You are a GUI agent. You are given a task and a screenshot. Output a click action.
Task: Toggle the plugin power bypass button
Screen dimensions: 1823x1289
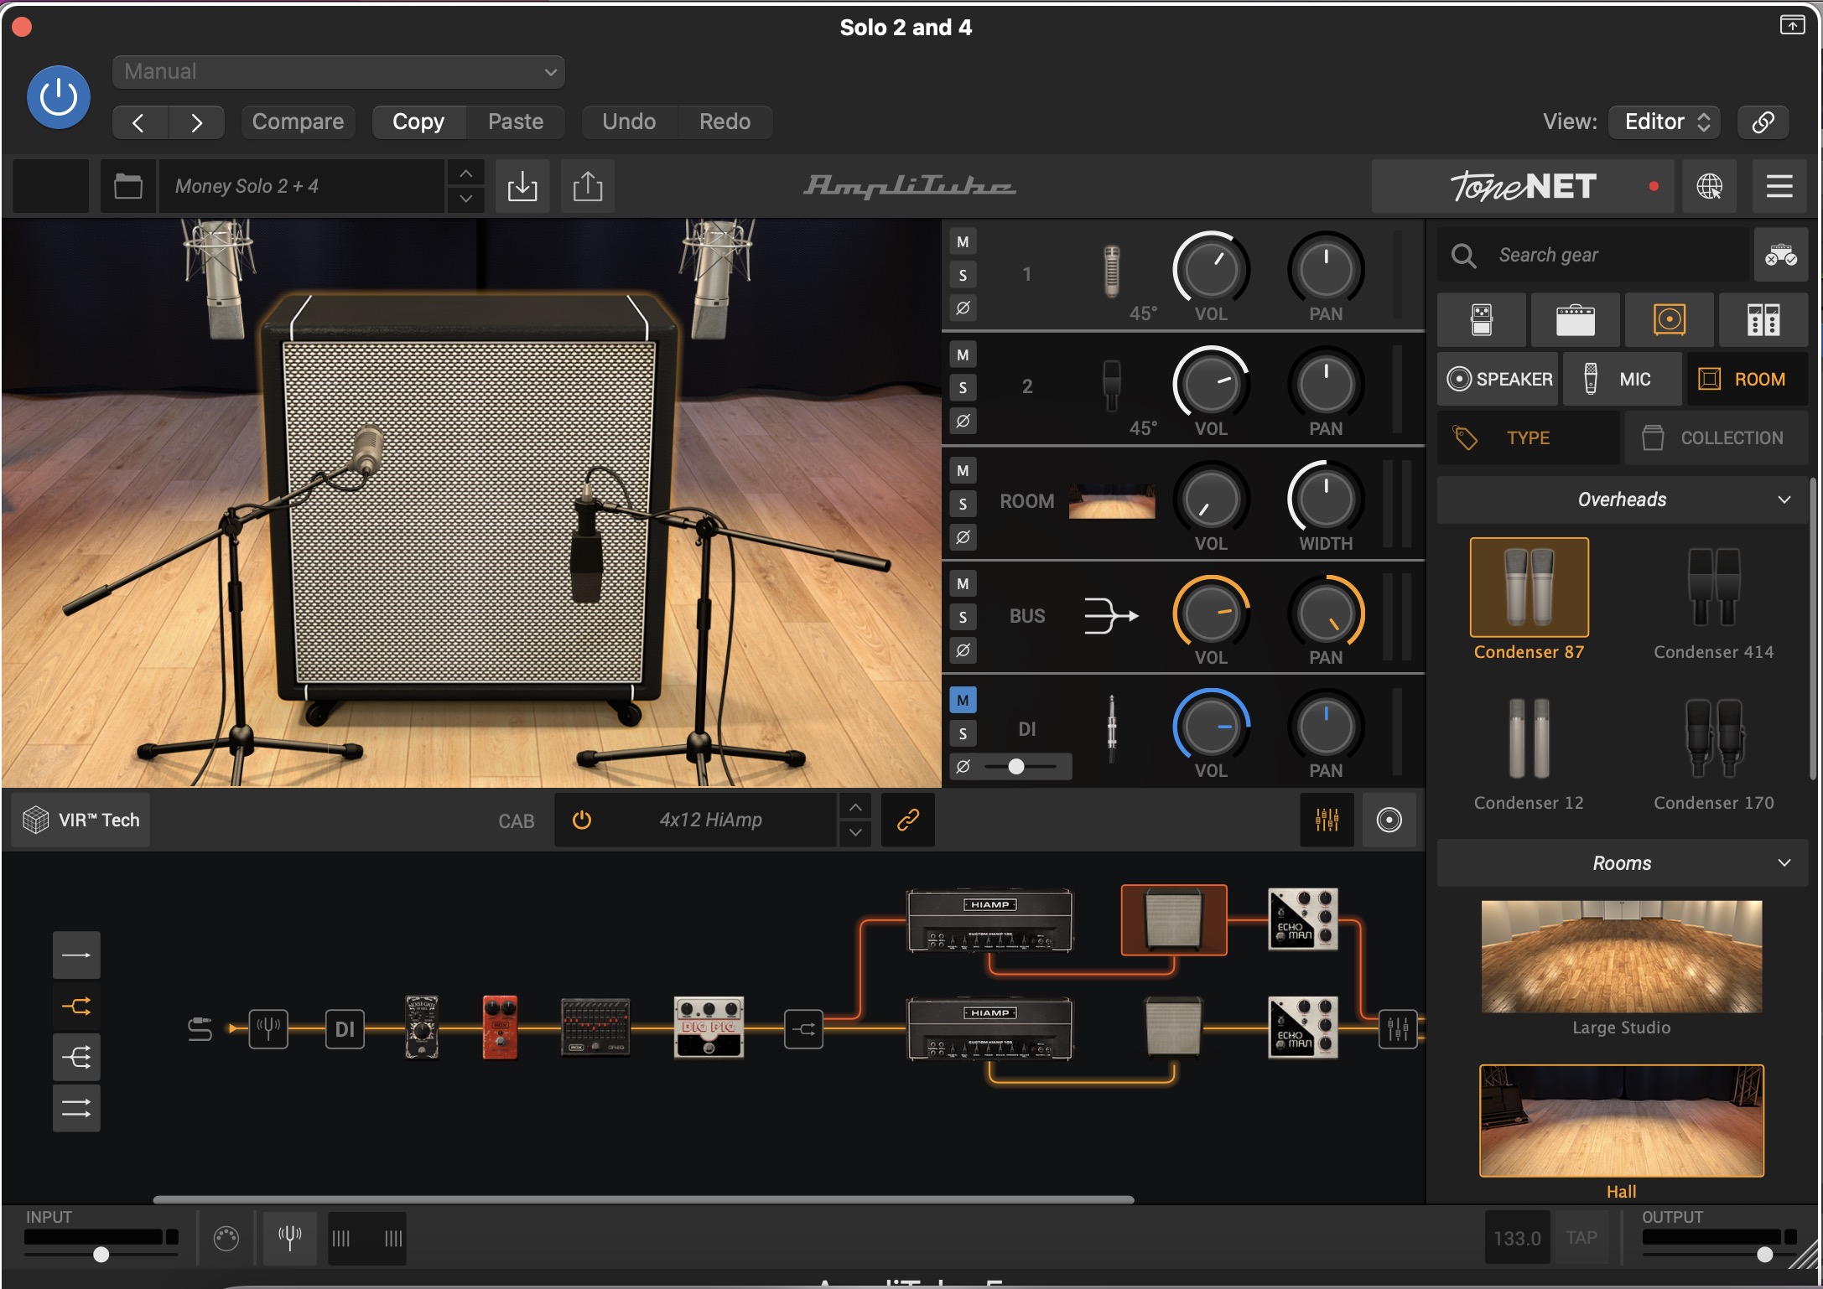point(59,97)
